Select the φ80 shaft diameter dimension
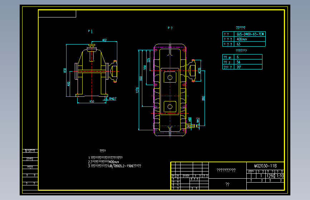The height and width of the screenshot is (200, 310). tap(190, 120)
